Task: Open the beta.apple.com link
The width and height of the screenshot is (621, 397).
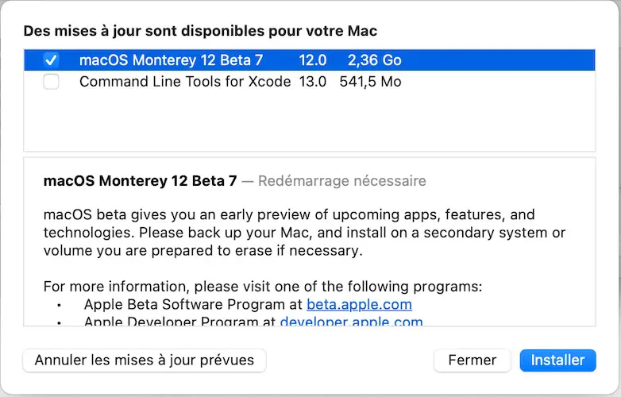Action: point(359,305)
